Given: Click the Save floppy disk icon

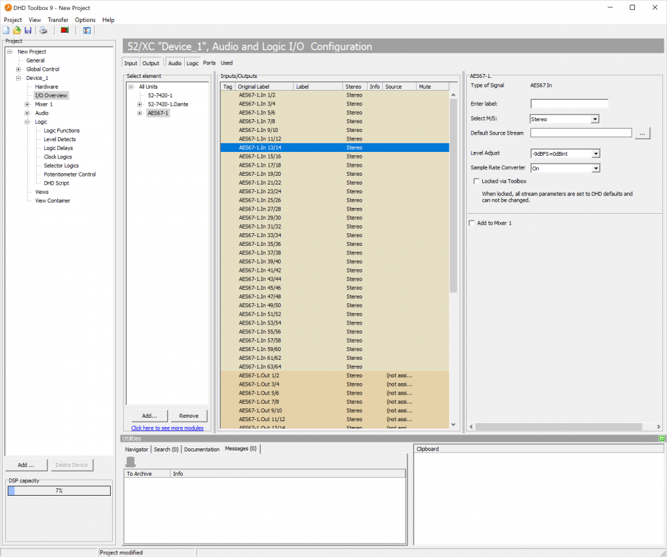Looking at the screenshot, I should pos(28,30).
